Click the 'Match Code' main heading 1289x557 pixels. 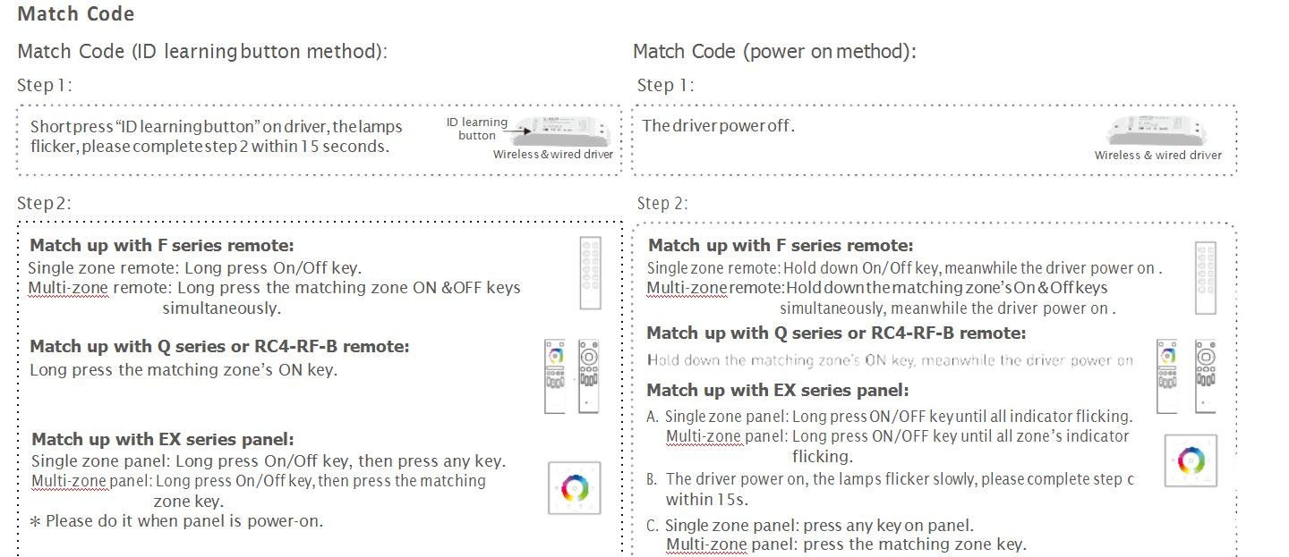pyautogui.click(x=76, y=14)
